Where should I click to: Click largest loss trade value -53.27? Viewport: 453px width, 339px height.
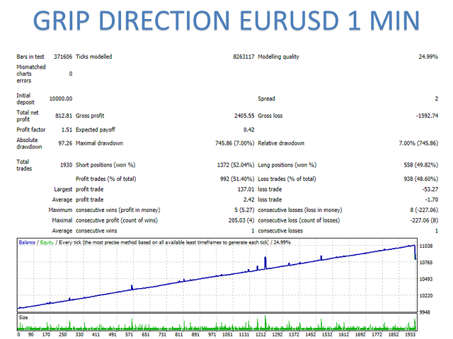tap(430, 189)
